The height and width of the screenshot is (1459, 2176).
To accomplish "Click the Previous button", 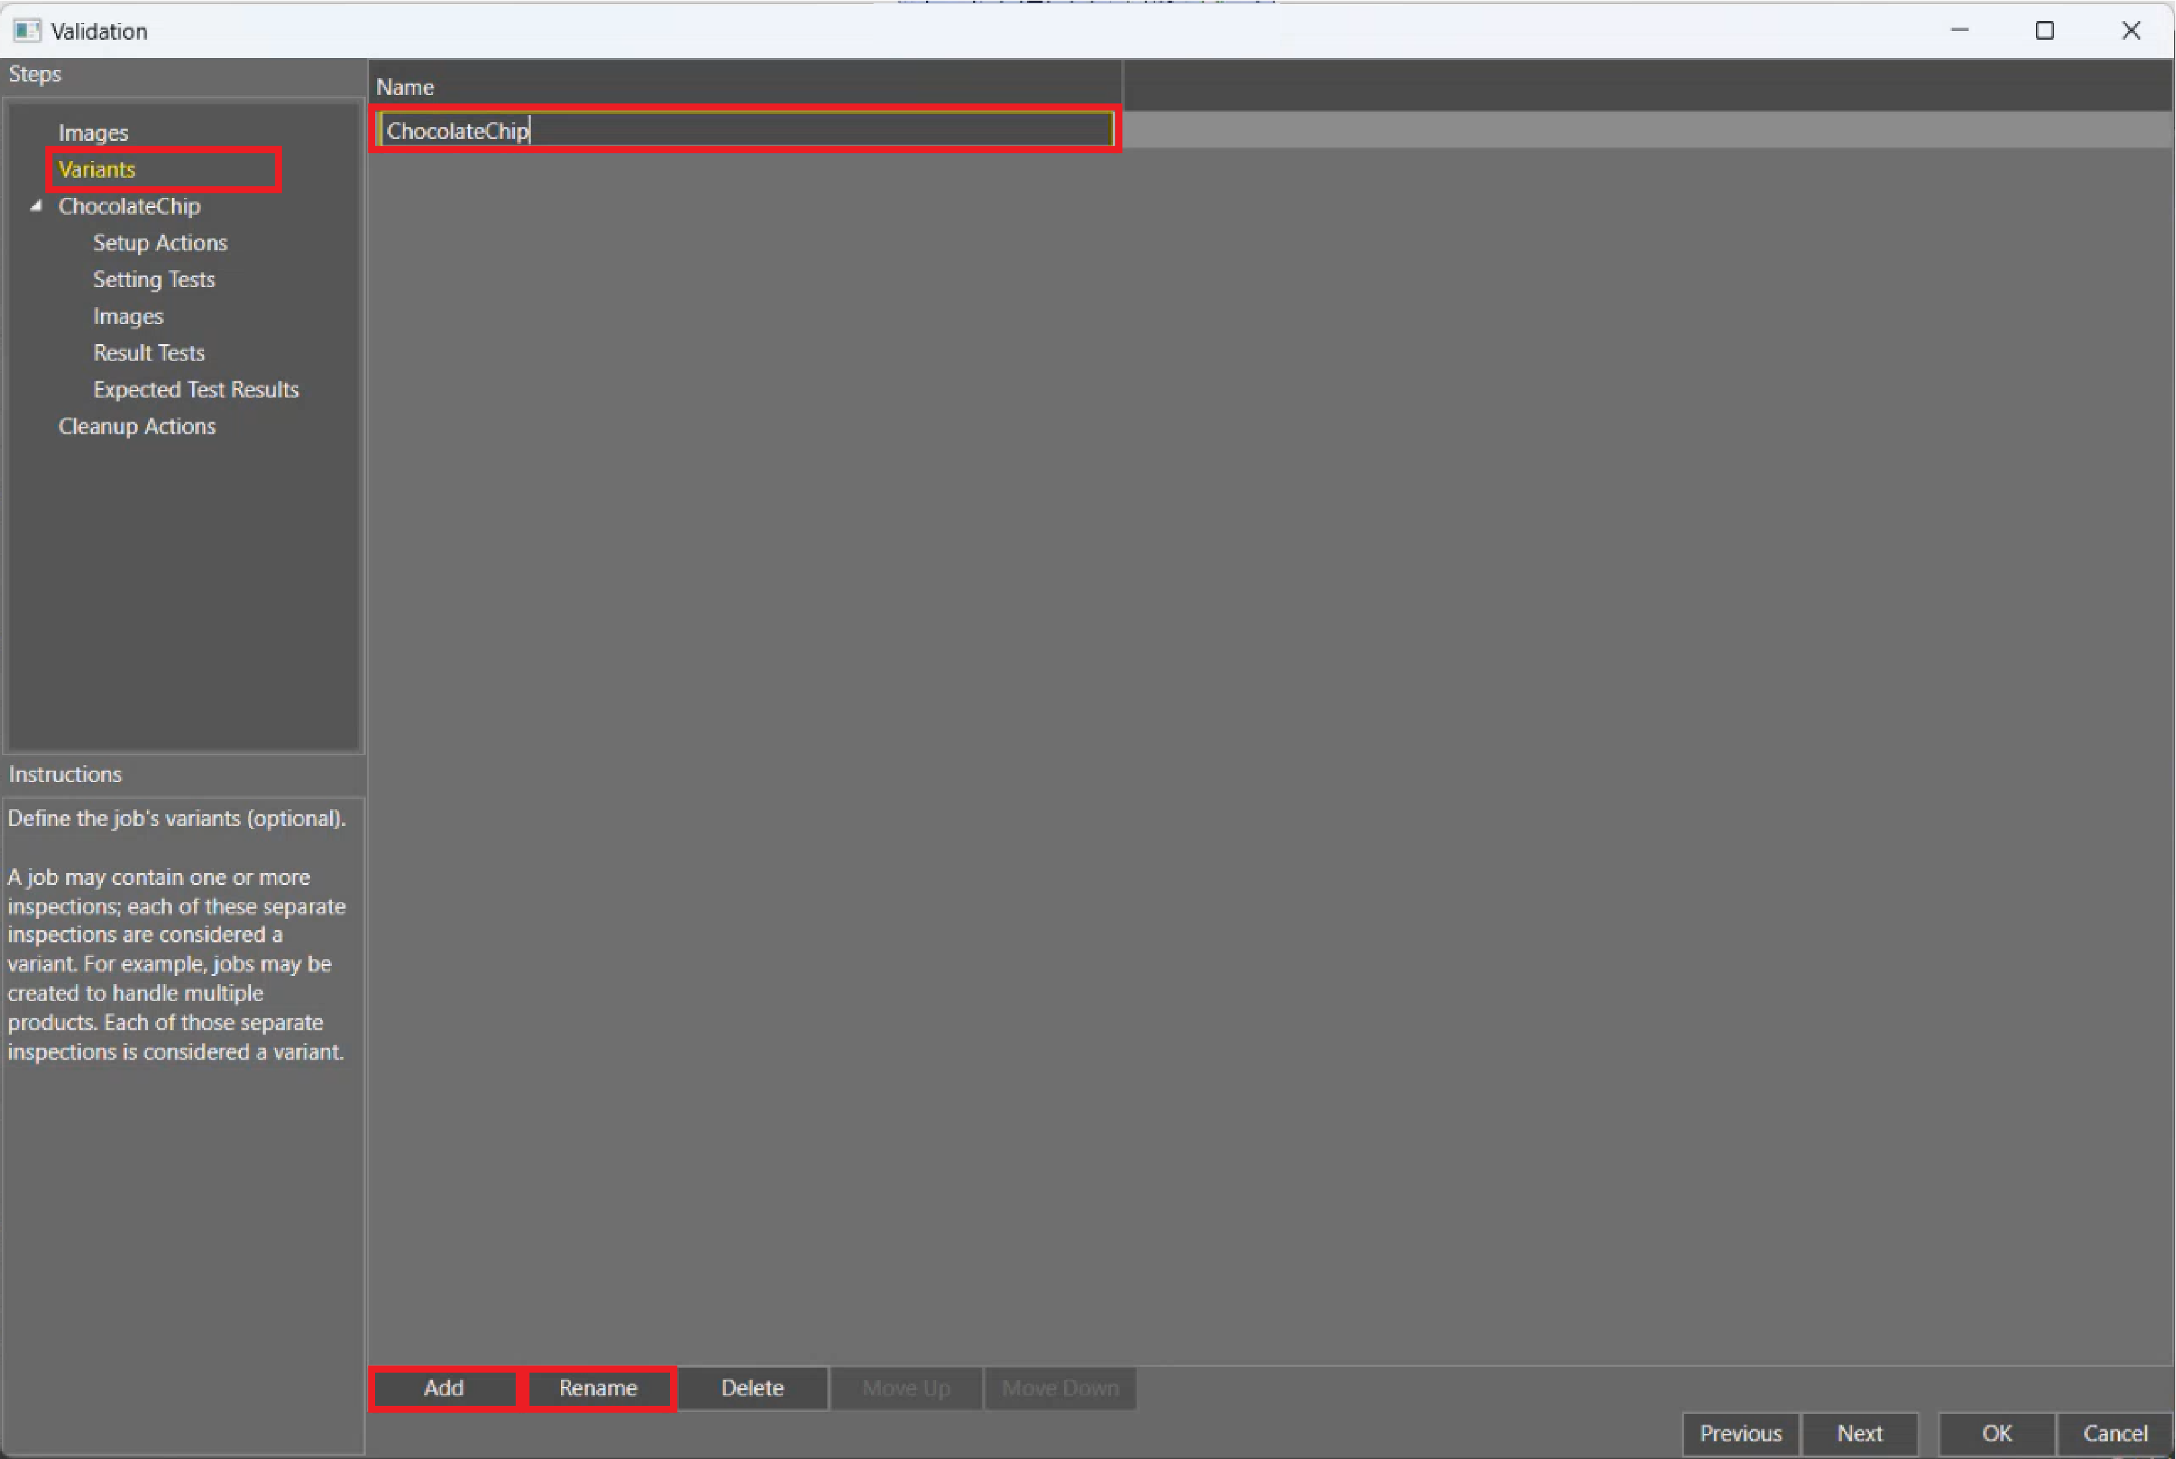I will point(1740,1433).
